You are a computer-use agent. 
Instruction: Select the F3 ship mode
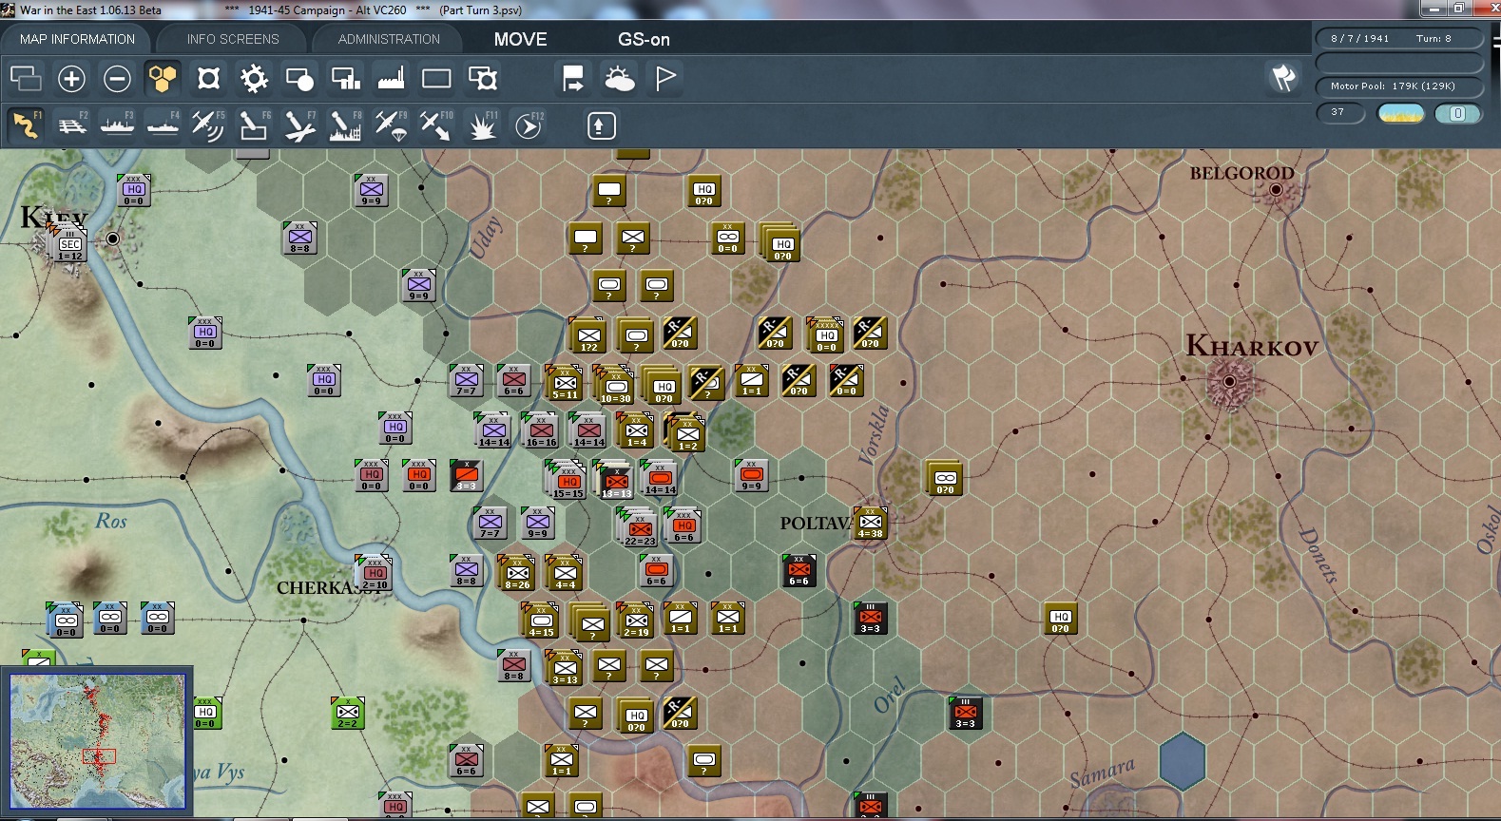pos(117,125)
